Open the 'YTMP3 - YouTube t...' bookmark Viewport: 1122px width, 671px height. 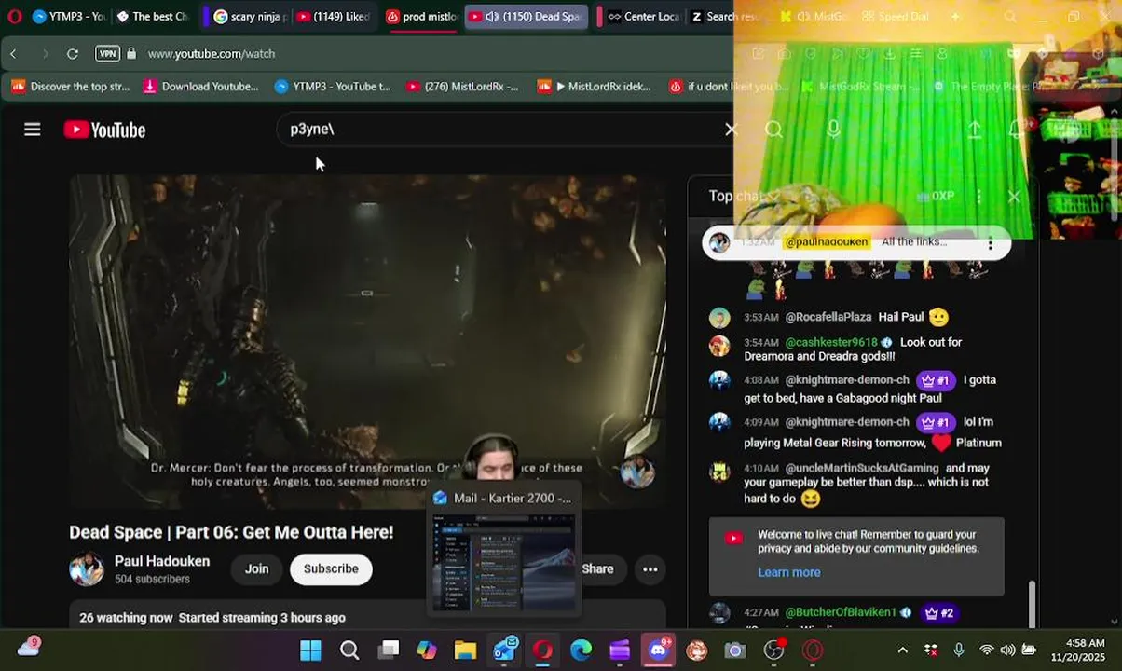click(x=333, y=86)
